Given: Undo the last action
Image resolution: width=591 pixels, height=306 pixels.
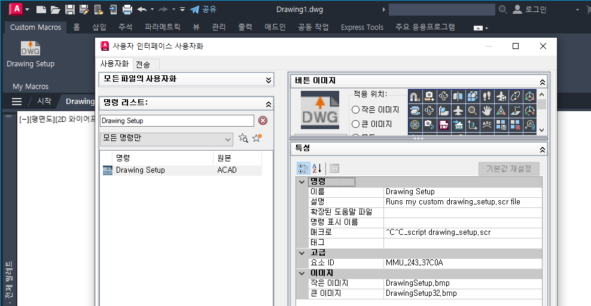Looking at the screenshot, I should [142, 10].
